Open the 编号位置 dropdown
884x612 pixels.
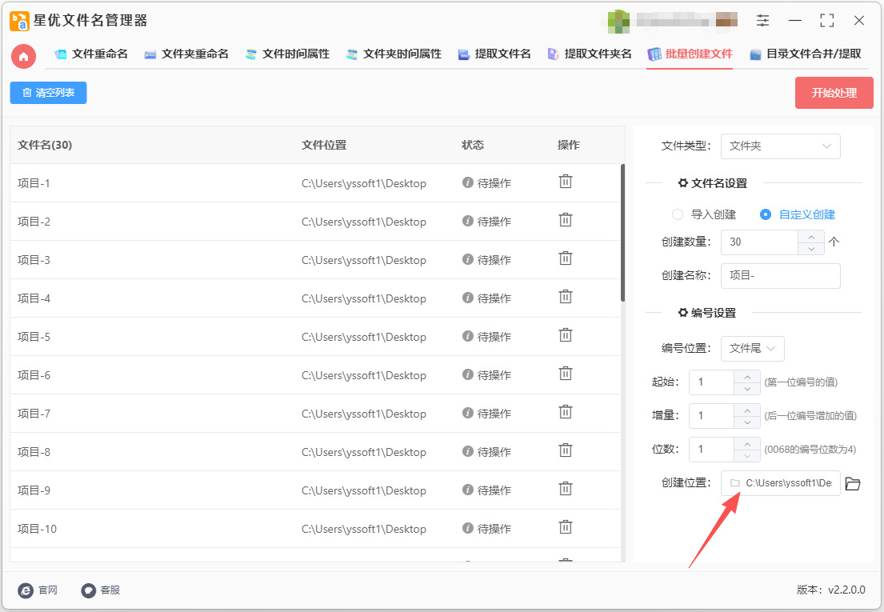point(752,349)
